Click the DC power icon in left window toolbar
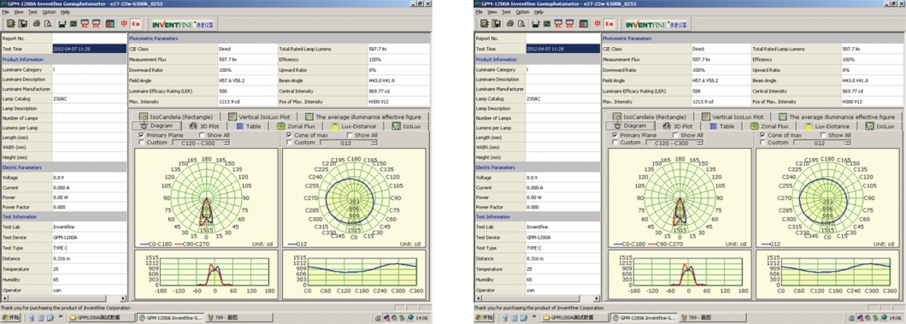The image size is (906, 324). coord(96,24)
